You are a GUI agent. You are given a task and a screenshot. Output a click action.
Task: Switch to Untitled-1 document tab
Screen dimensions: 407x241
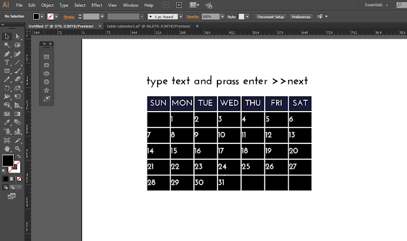61,26
